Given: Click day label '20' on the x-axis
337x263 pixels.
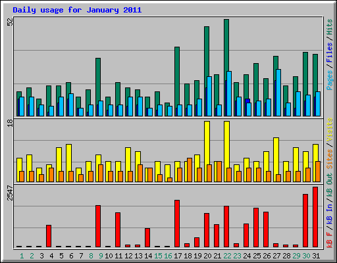Looking at the screenshot, I should 207,256.
